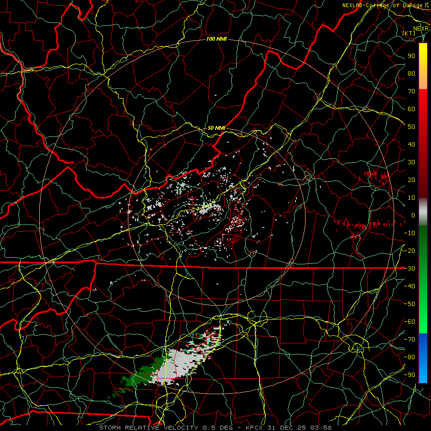This screenshot has height=431, width=431.
Task: Click the dark green echo patch in the southwest
Action: [140, 376]
